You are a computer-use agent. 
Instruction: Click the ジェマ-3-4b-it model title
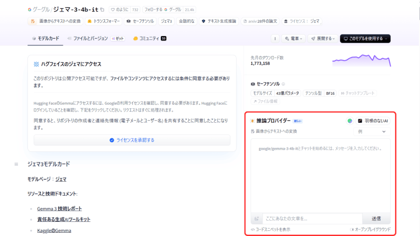pyautogui.click(x=75, y=10)
